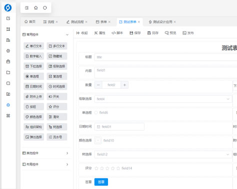
Task: Select the field6 radio button
Action: [x=96, y=113]
